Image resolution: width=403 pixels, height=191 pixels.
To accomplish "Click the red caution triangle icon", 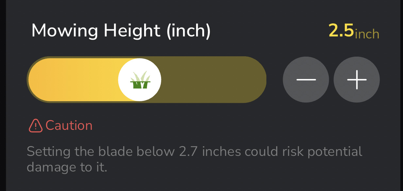I will [36, 126].
